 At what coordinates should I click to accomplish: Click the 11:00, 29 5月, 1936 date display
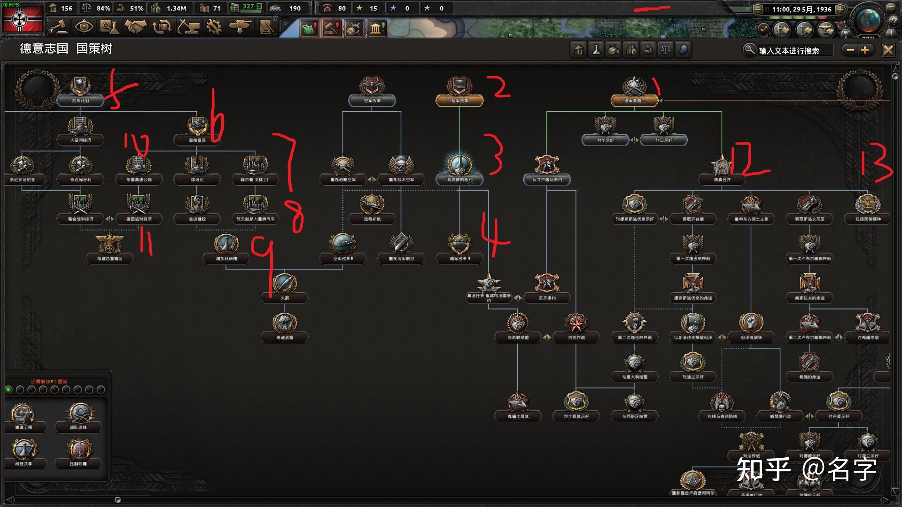pyautogui.click(x=801, y=9)
